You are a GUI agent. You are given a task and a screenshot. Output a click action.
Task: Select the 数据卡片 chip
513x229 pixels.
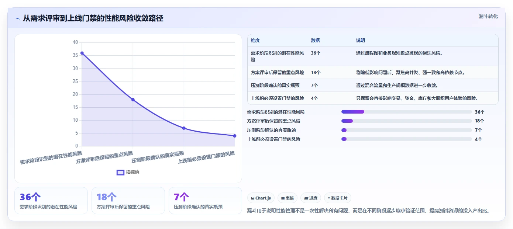tap(337, 198)
